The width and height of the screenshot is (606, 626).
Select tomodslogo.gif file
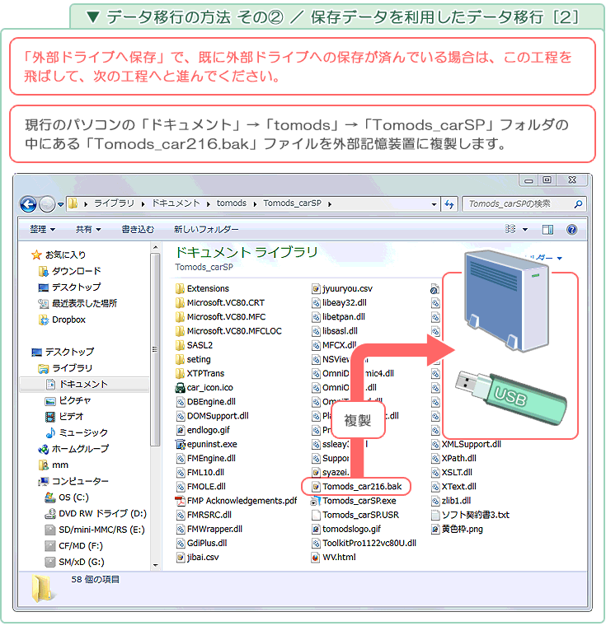346,530
